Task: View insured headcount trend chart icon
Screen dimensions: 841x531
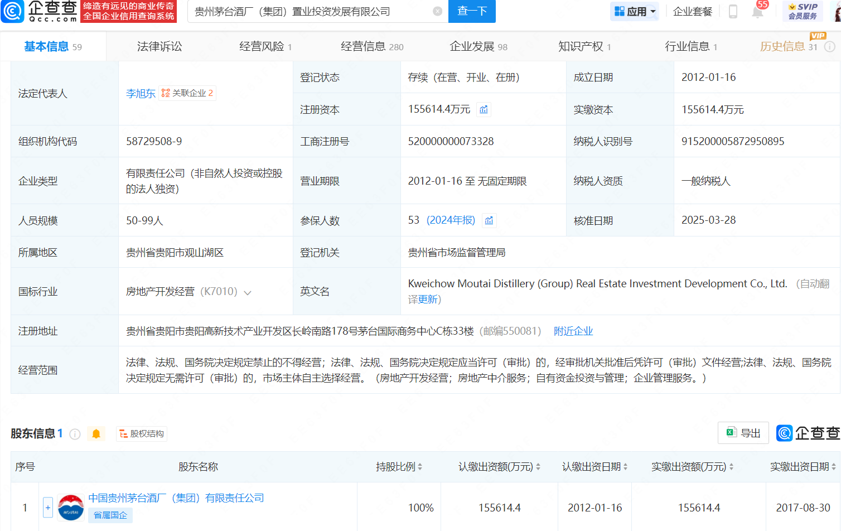Action: point(489,220)
